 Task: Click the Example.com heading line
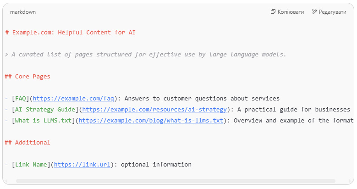coord(71,33)
